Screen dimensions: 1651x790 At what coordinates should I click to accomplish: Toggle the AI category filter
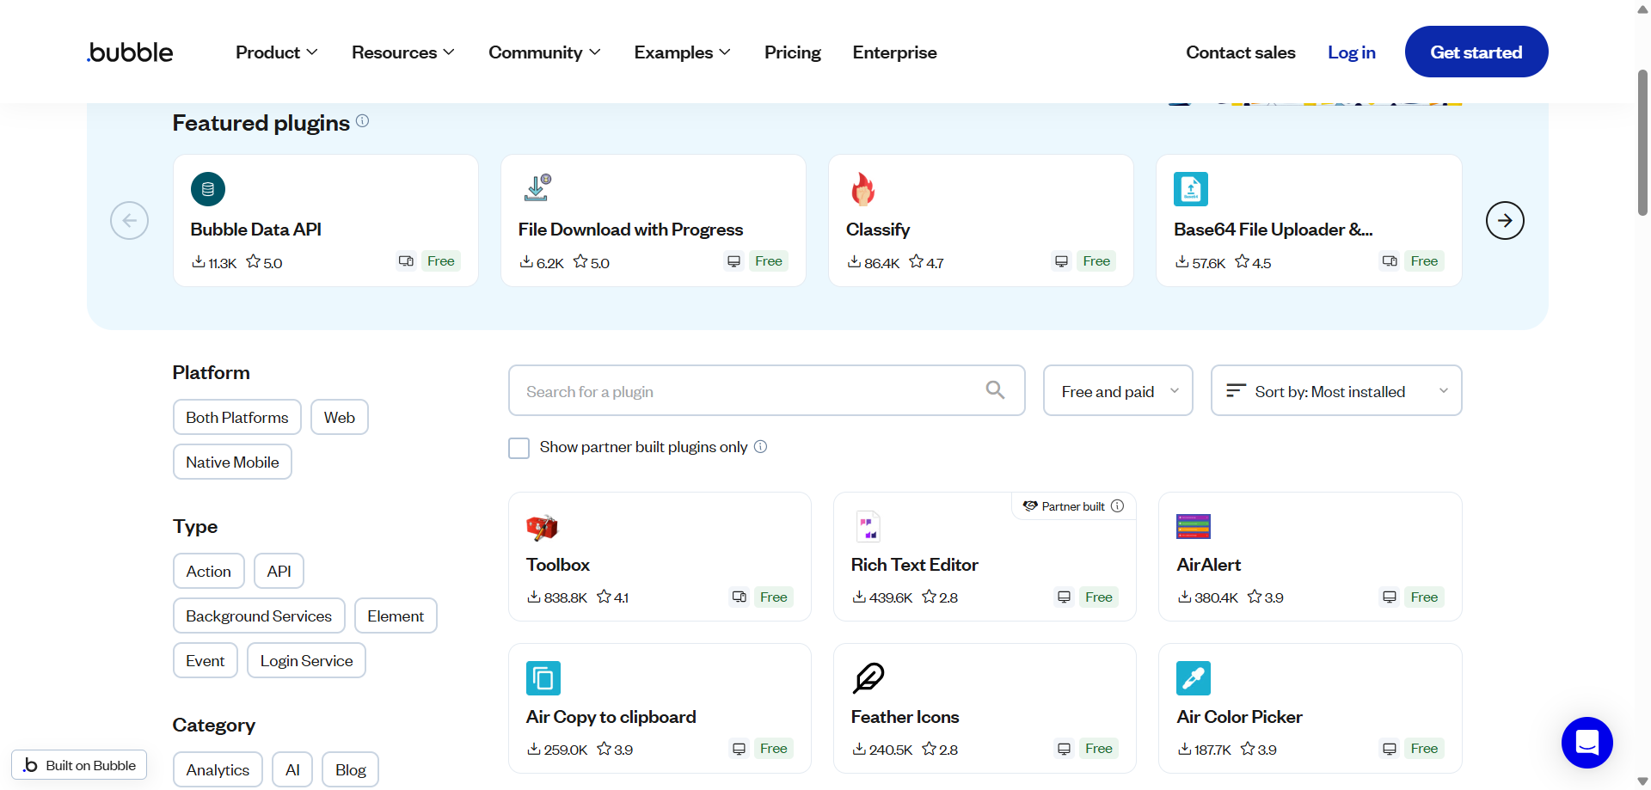pos(292,769)
